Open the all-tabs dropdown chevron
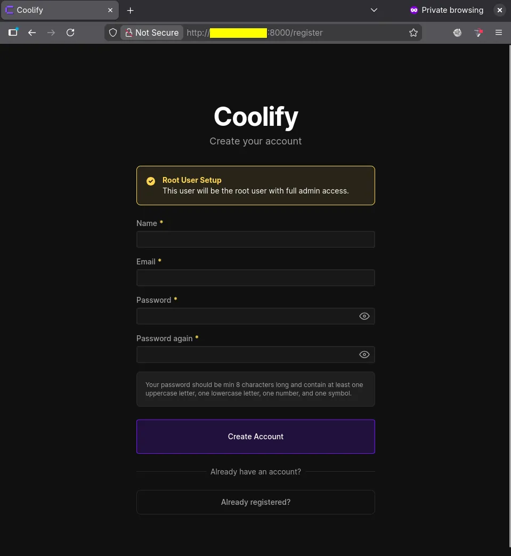The image size is (511, 556). pos(374,10)
